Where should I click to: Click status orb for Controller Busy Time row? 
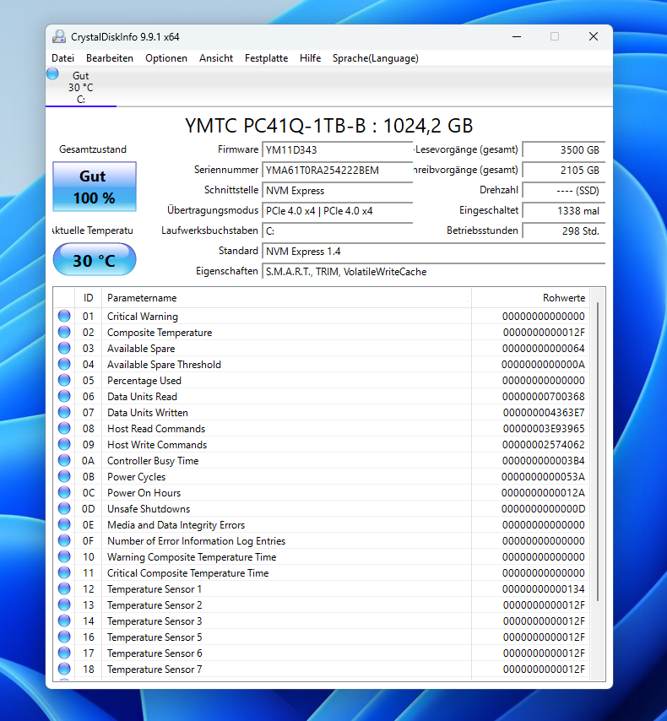64,460
